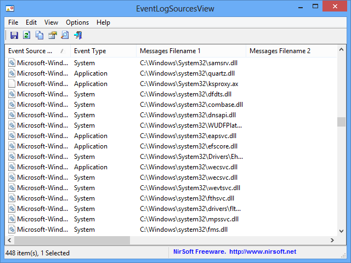This screenshot has width=351, height=263.
Task: Select the cell C:\Windows\system32\mpssvc.dll
Action: click(x=189, y=219)
